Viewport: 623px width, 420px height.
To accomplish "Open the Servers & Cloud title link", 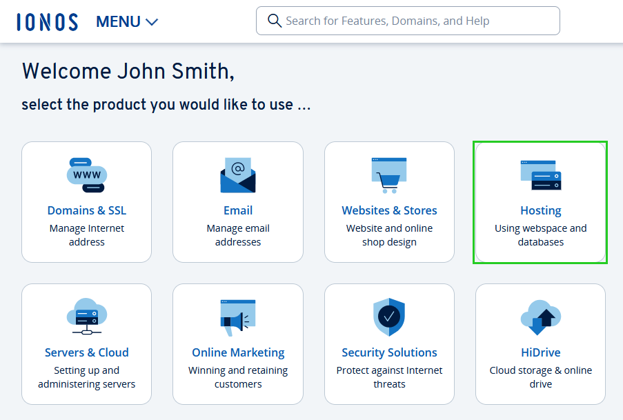I will 86,352.
